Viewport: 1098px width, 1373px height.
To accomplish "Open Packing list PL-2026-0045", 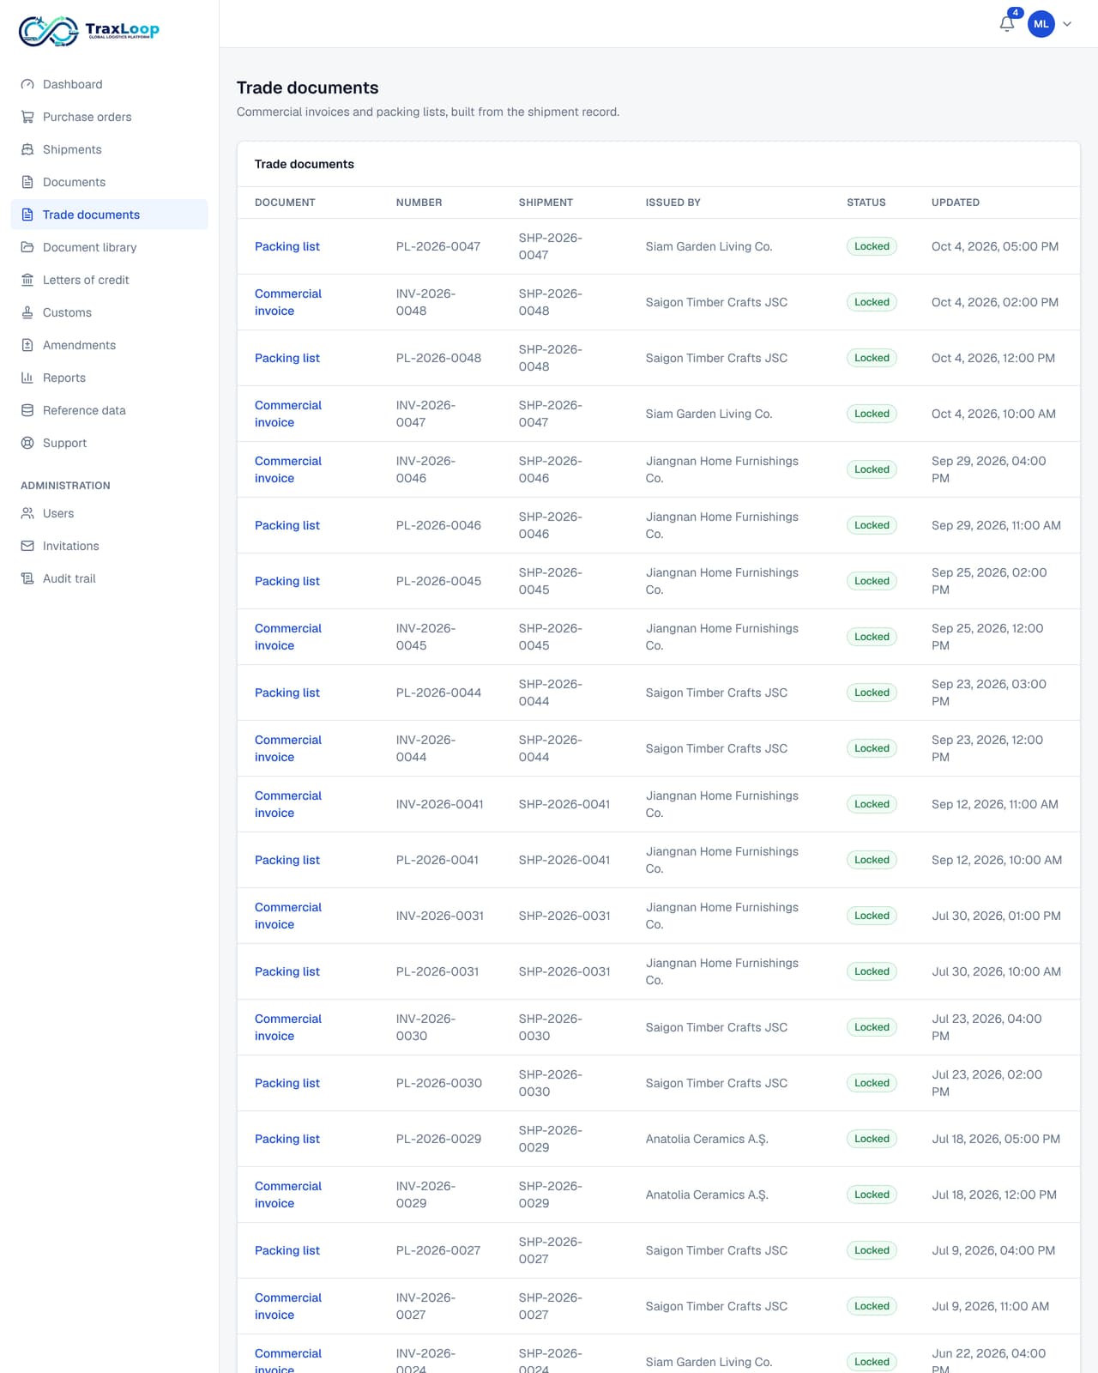I will click(287, 581).
